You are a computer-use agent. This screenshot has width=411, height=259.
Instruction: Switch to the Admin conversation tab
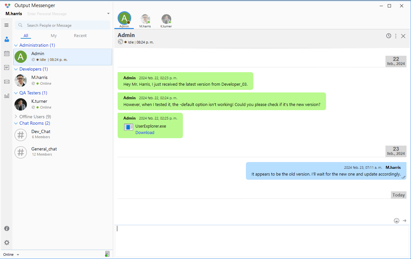pos(124,20)
